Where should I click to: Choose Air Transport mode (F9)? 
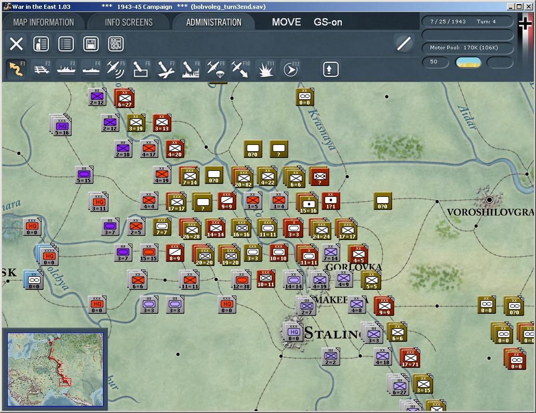[216, 69]
